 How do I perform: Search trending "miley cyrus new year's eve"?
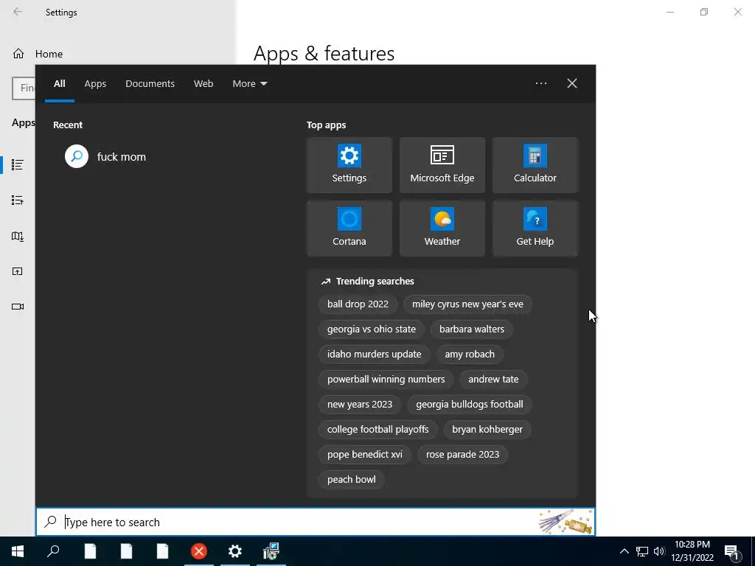point(467,304)
